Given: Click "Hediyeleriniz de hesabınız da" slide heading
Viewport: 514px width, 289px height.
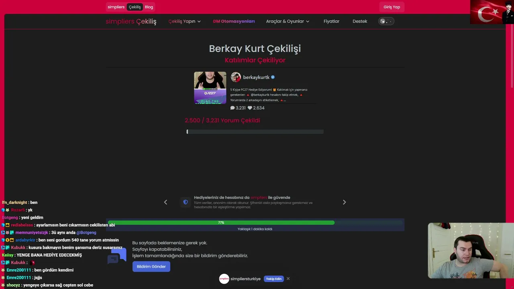Looking at the screenshot, I should 242,197.
